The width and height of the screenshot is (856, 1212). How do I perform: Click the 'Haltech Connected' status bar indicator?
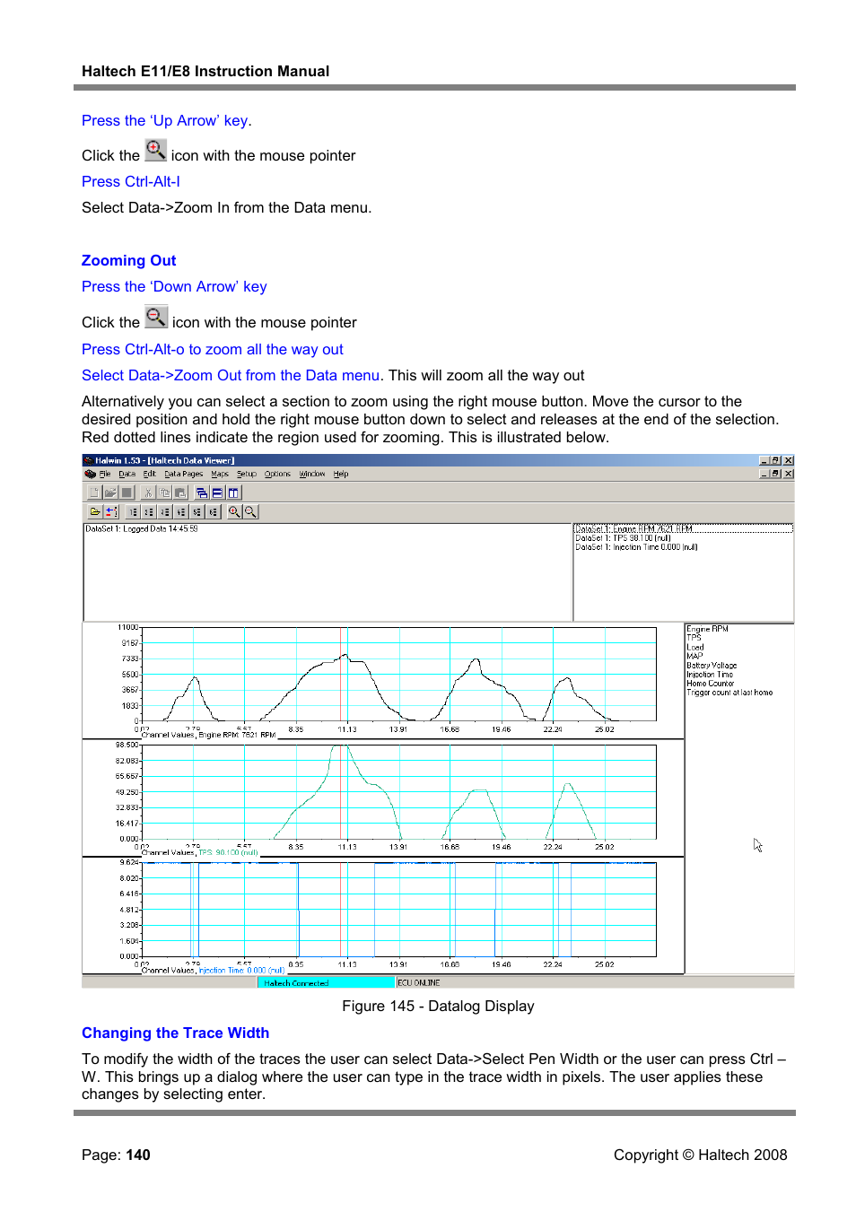(x=327, y=983)
